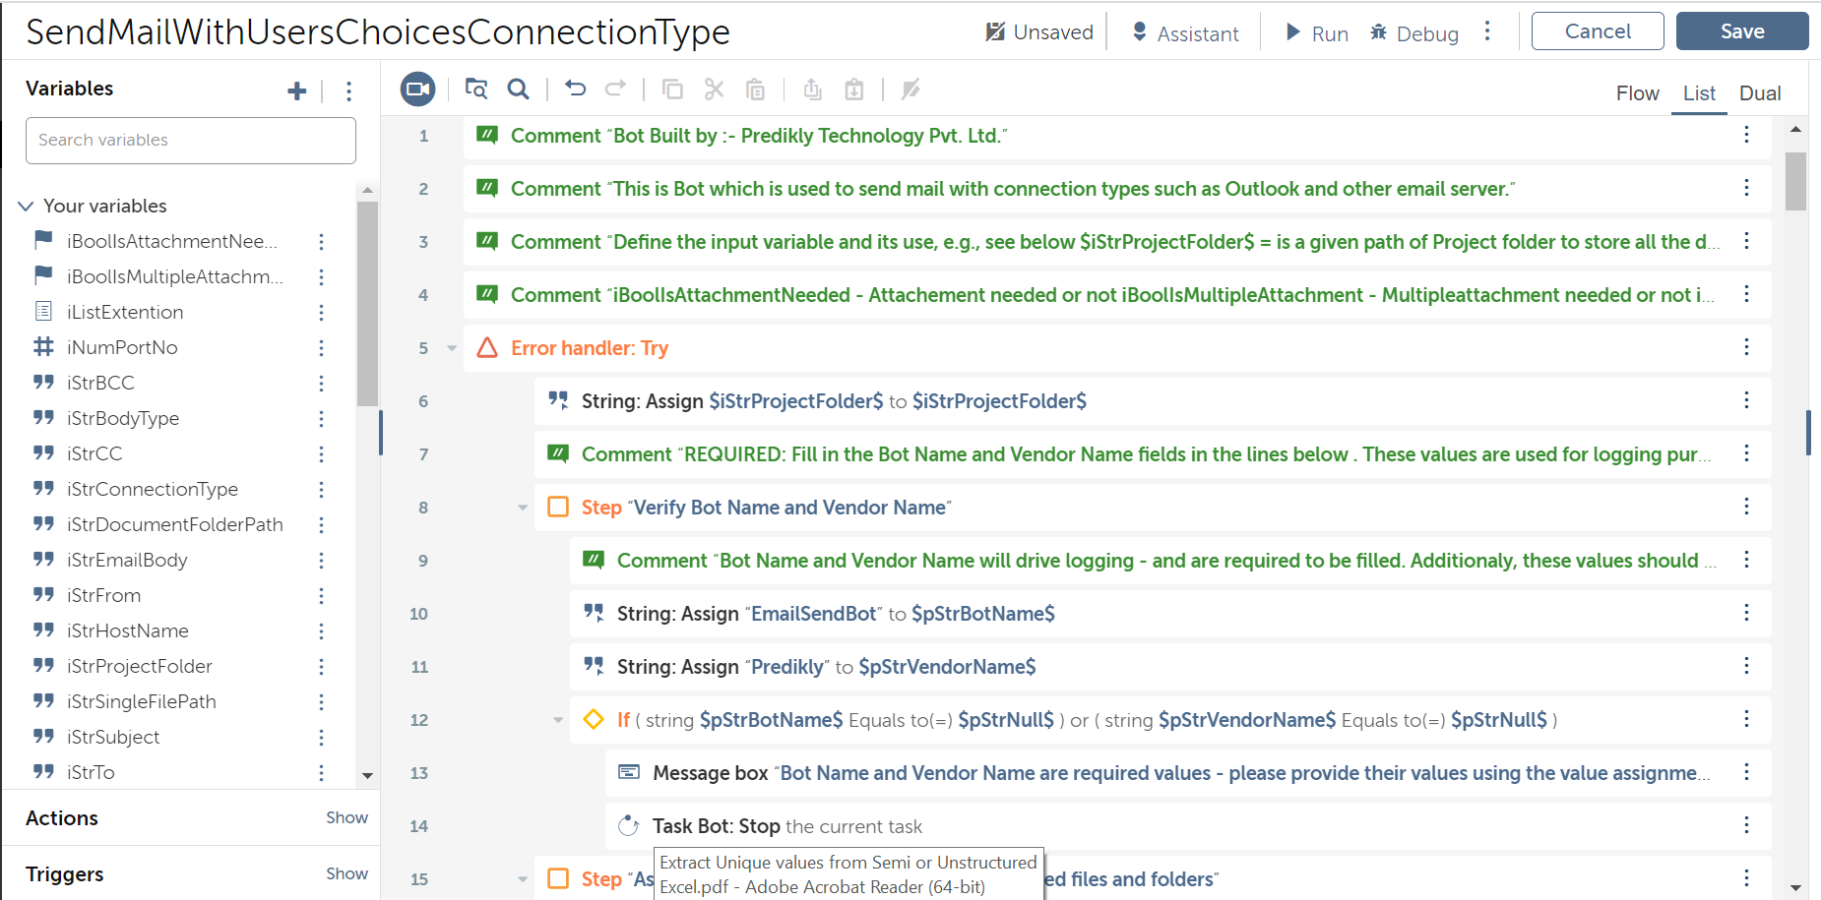Open options for Task Bot Stop line
Screen dimensions: 1821x900
1746,825
